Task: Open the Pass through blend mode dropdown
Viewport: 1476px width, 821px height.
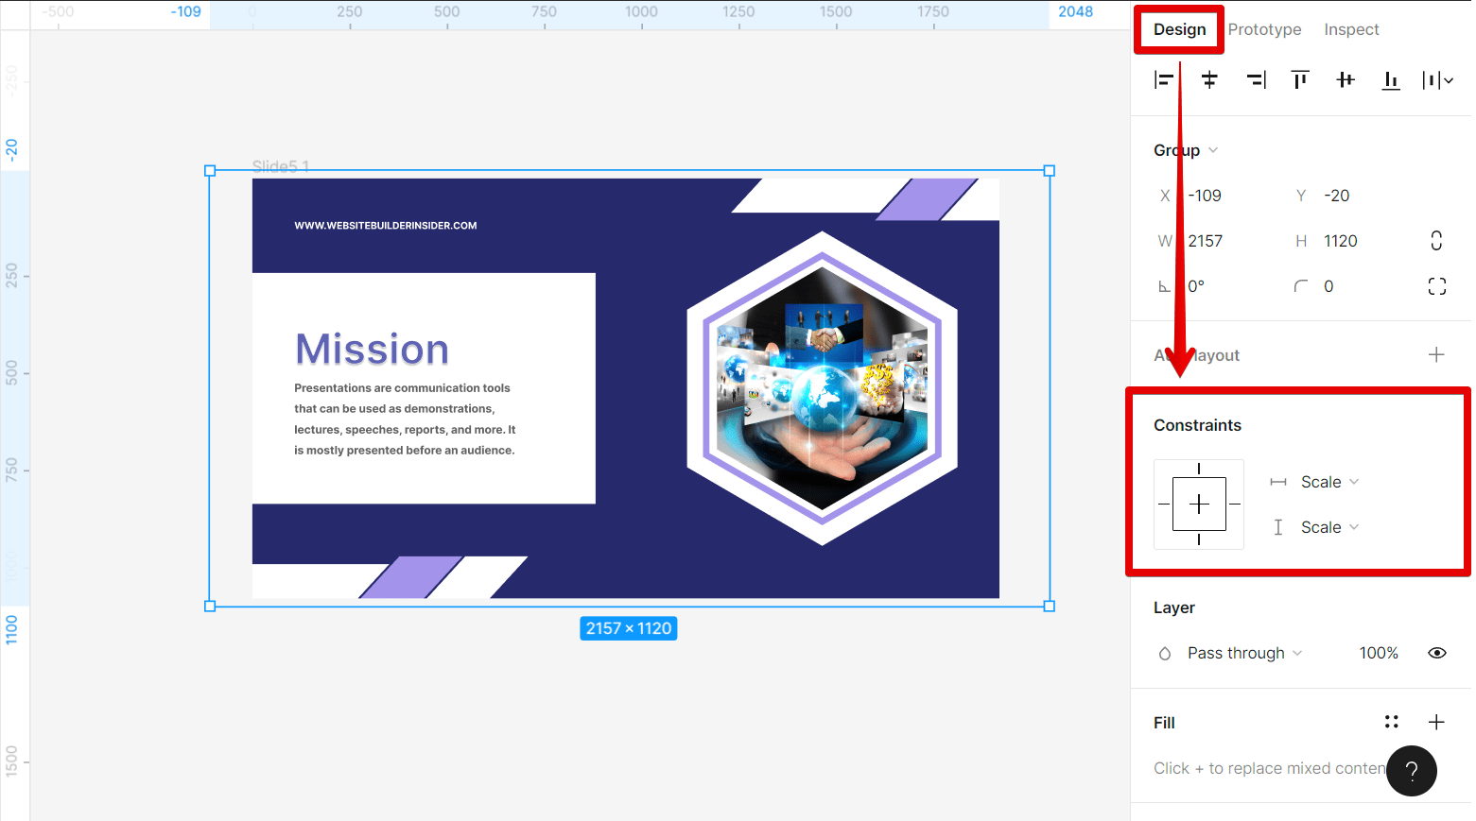Action: (1237, 652)
